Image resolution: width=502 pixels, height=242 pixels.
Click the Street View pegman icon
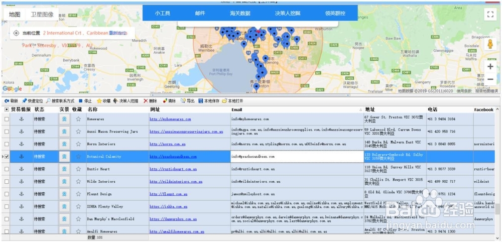[490, 44]
